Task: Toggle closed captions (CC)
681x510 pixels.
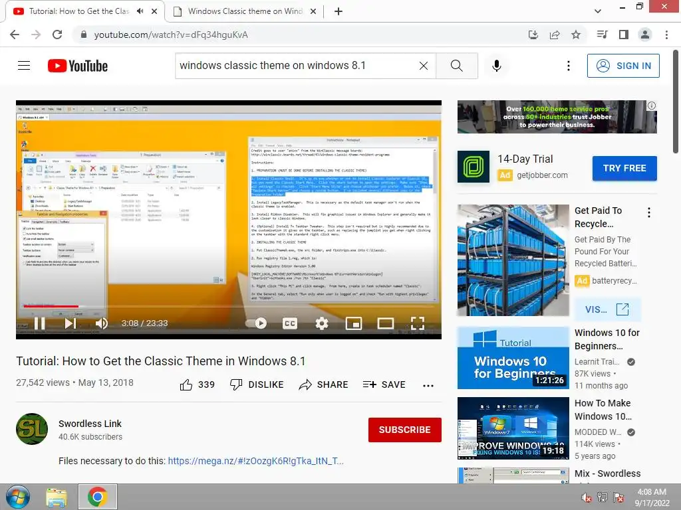Action: click(x=290, y=323)
